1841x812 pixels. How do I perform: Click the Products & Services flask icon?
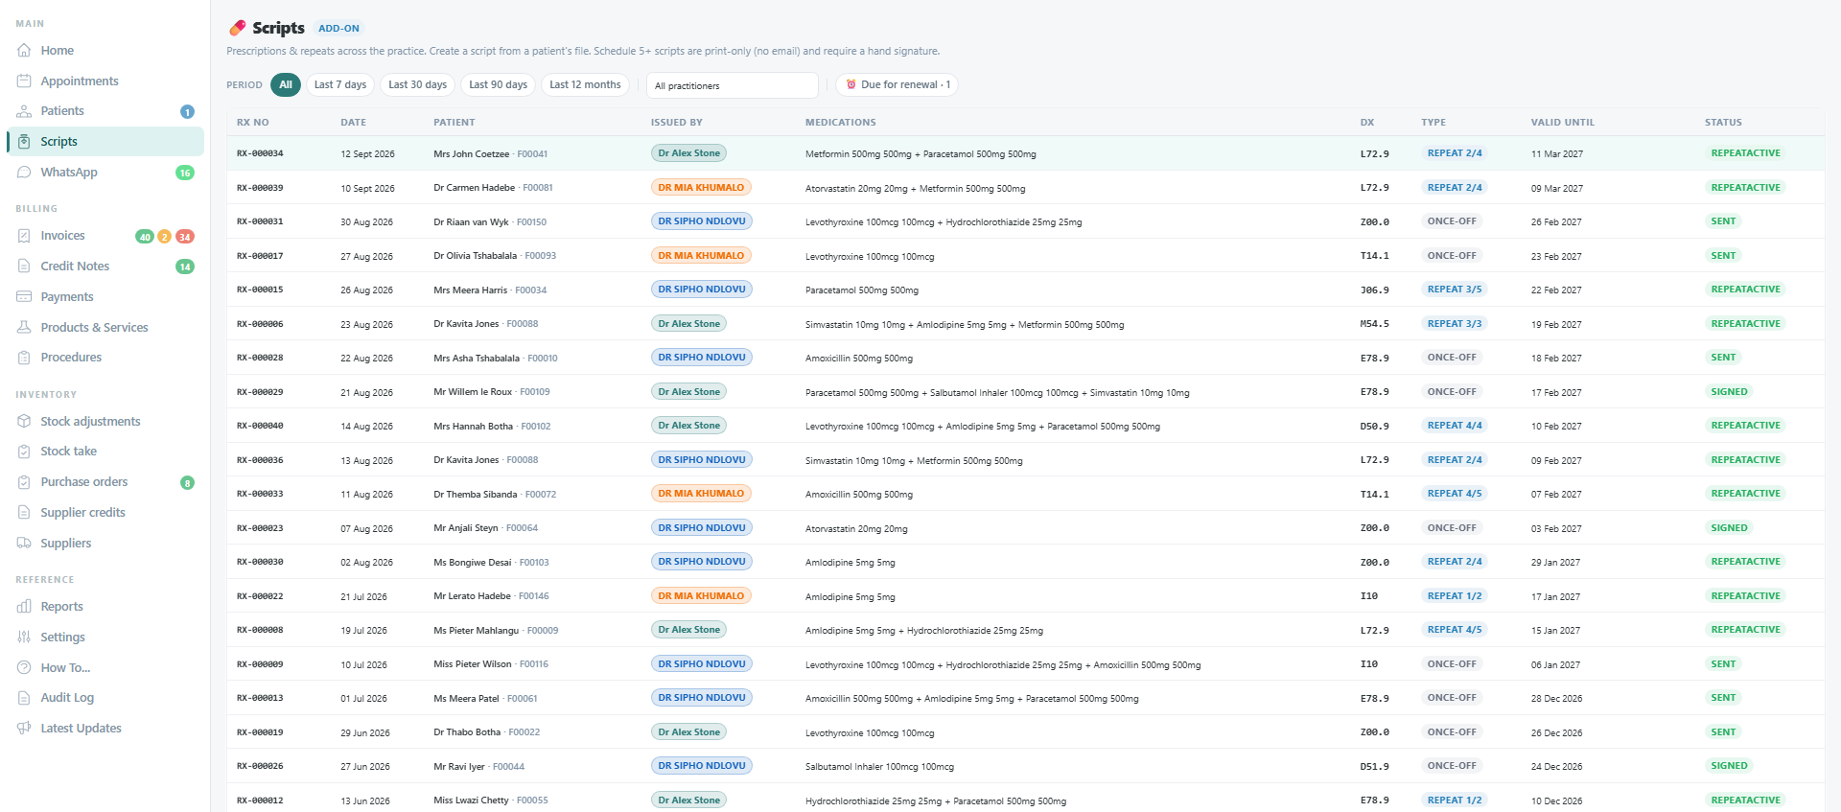(x=24, y=328)
